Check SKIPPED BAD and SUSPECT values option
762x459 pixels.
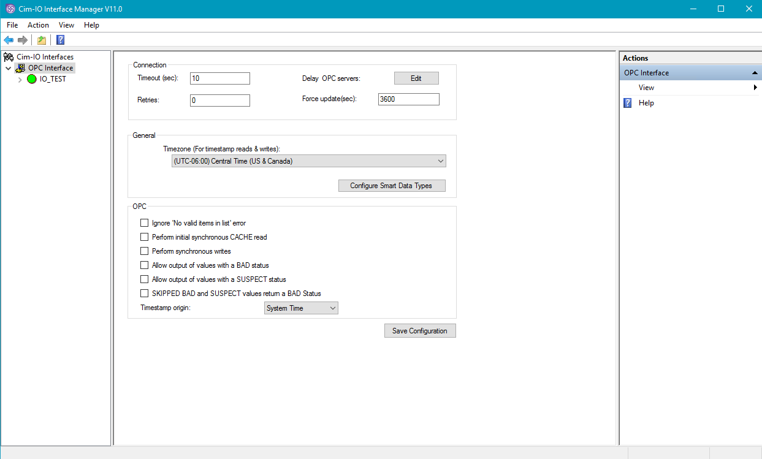[145, 294]
